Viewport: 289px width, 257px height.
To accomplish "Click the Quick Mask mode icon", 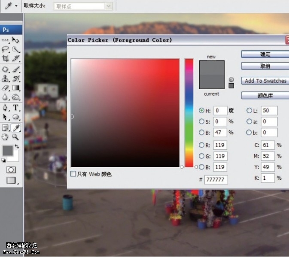I will (11, 170).
